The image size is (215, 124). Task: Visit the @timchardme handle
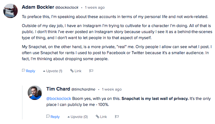(83, 89)
